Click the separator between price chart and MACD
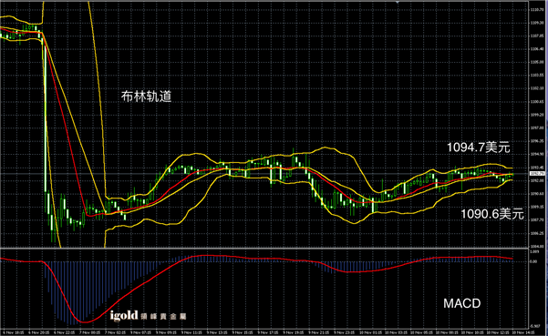The height and width of the screenshot is (336, 548). 264,249
